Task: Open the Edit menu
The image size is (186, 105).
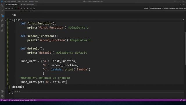Action: [x=8, y=1]
